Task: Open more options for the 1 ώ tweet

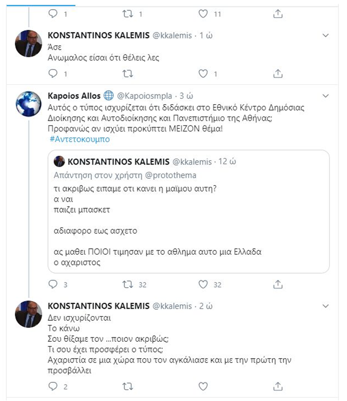Action: 327,36
